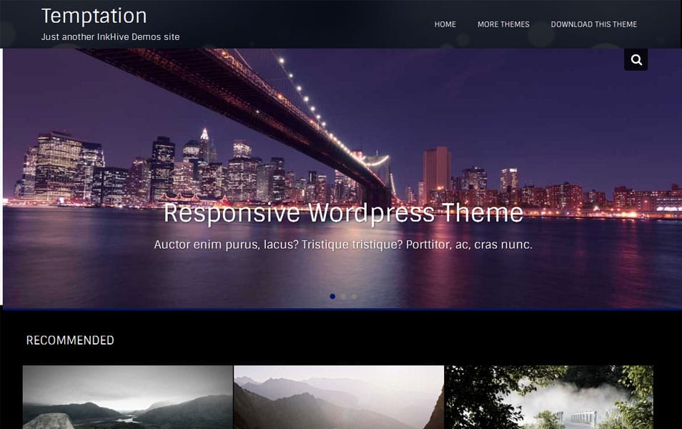The image size is (682, 429).
Task: Click the Recommended section heading
Action: pyautogui.click(x=70, y=340)
